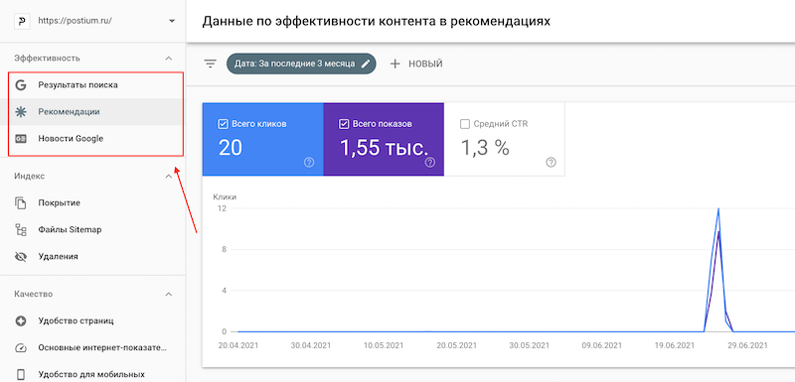
Task: Click the 19.06.2021 date label
Action: pyautogui.click(x=675, y=345)
